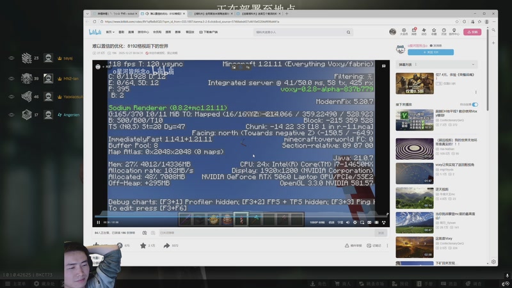This screenshot has height=288, width=512.
Task: Click the pink 投稿 upload button
Action: pyautogui.click(x=472, y=32)
